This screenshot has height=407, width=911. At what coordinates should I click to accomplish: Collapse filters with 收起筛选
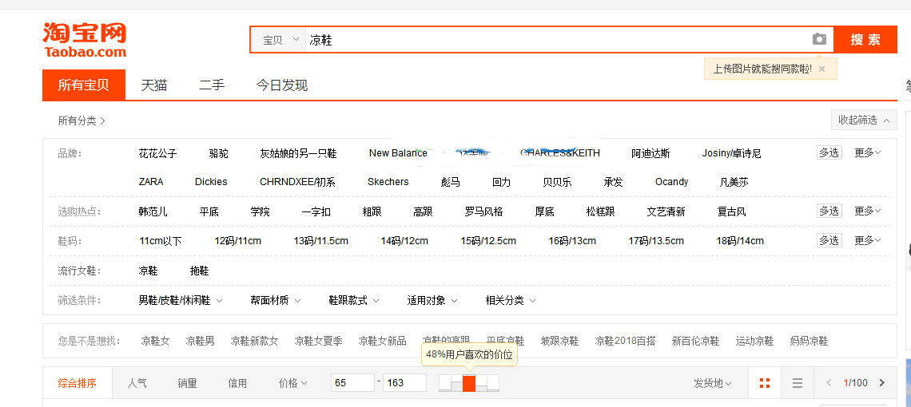[x=863, y=120]
